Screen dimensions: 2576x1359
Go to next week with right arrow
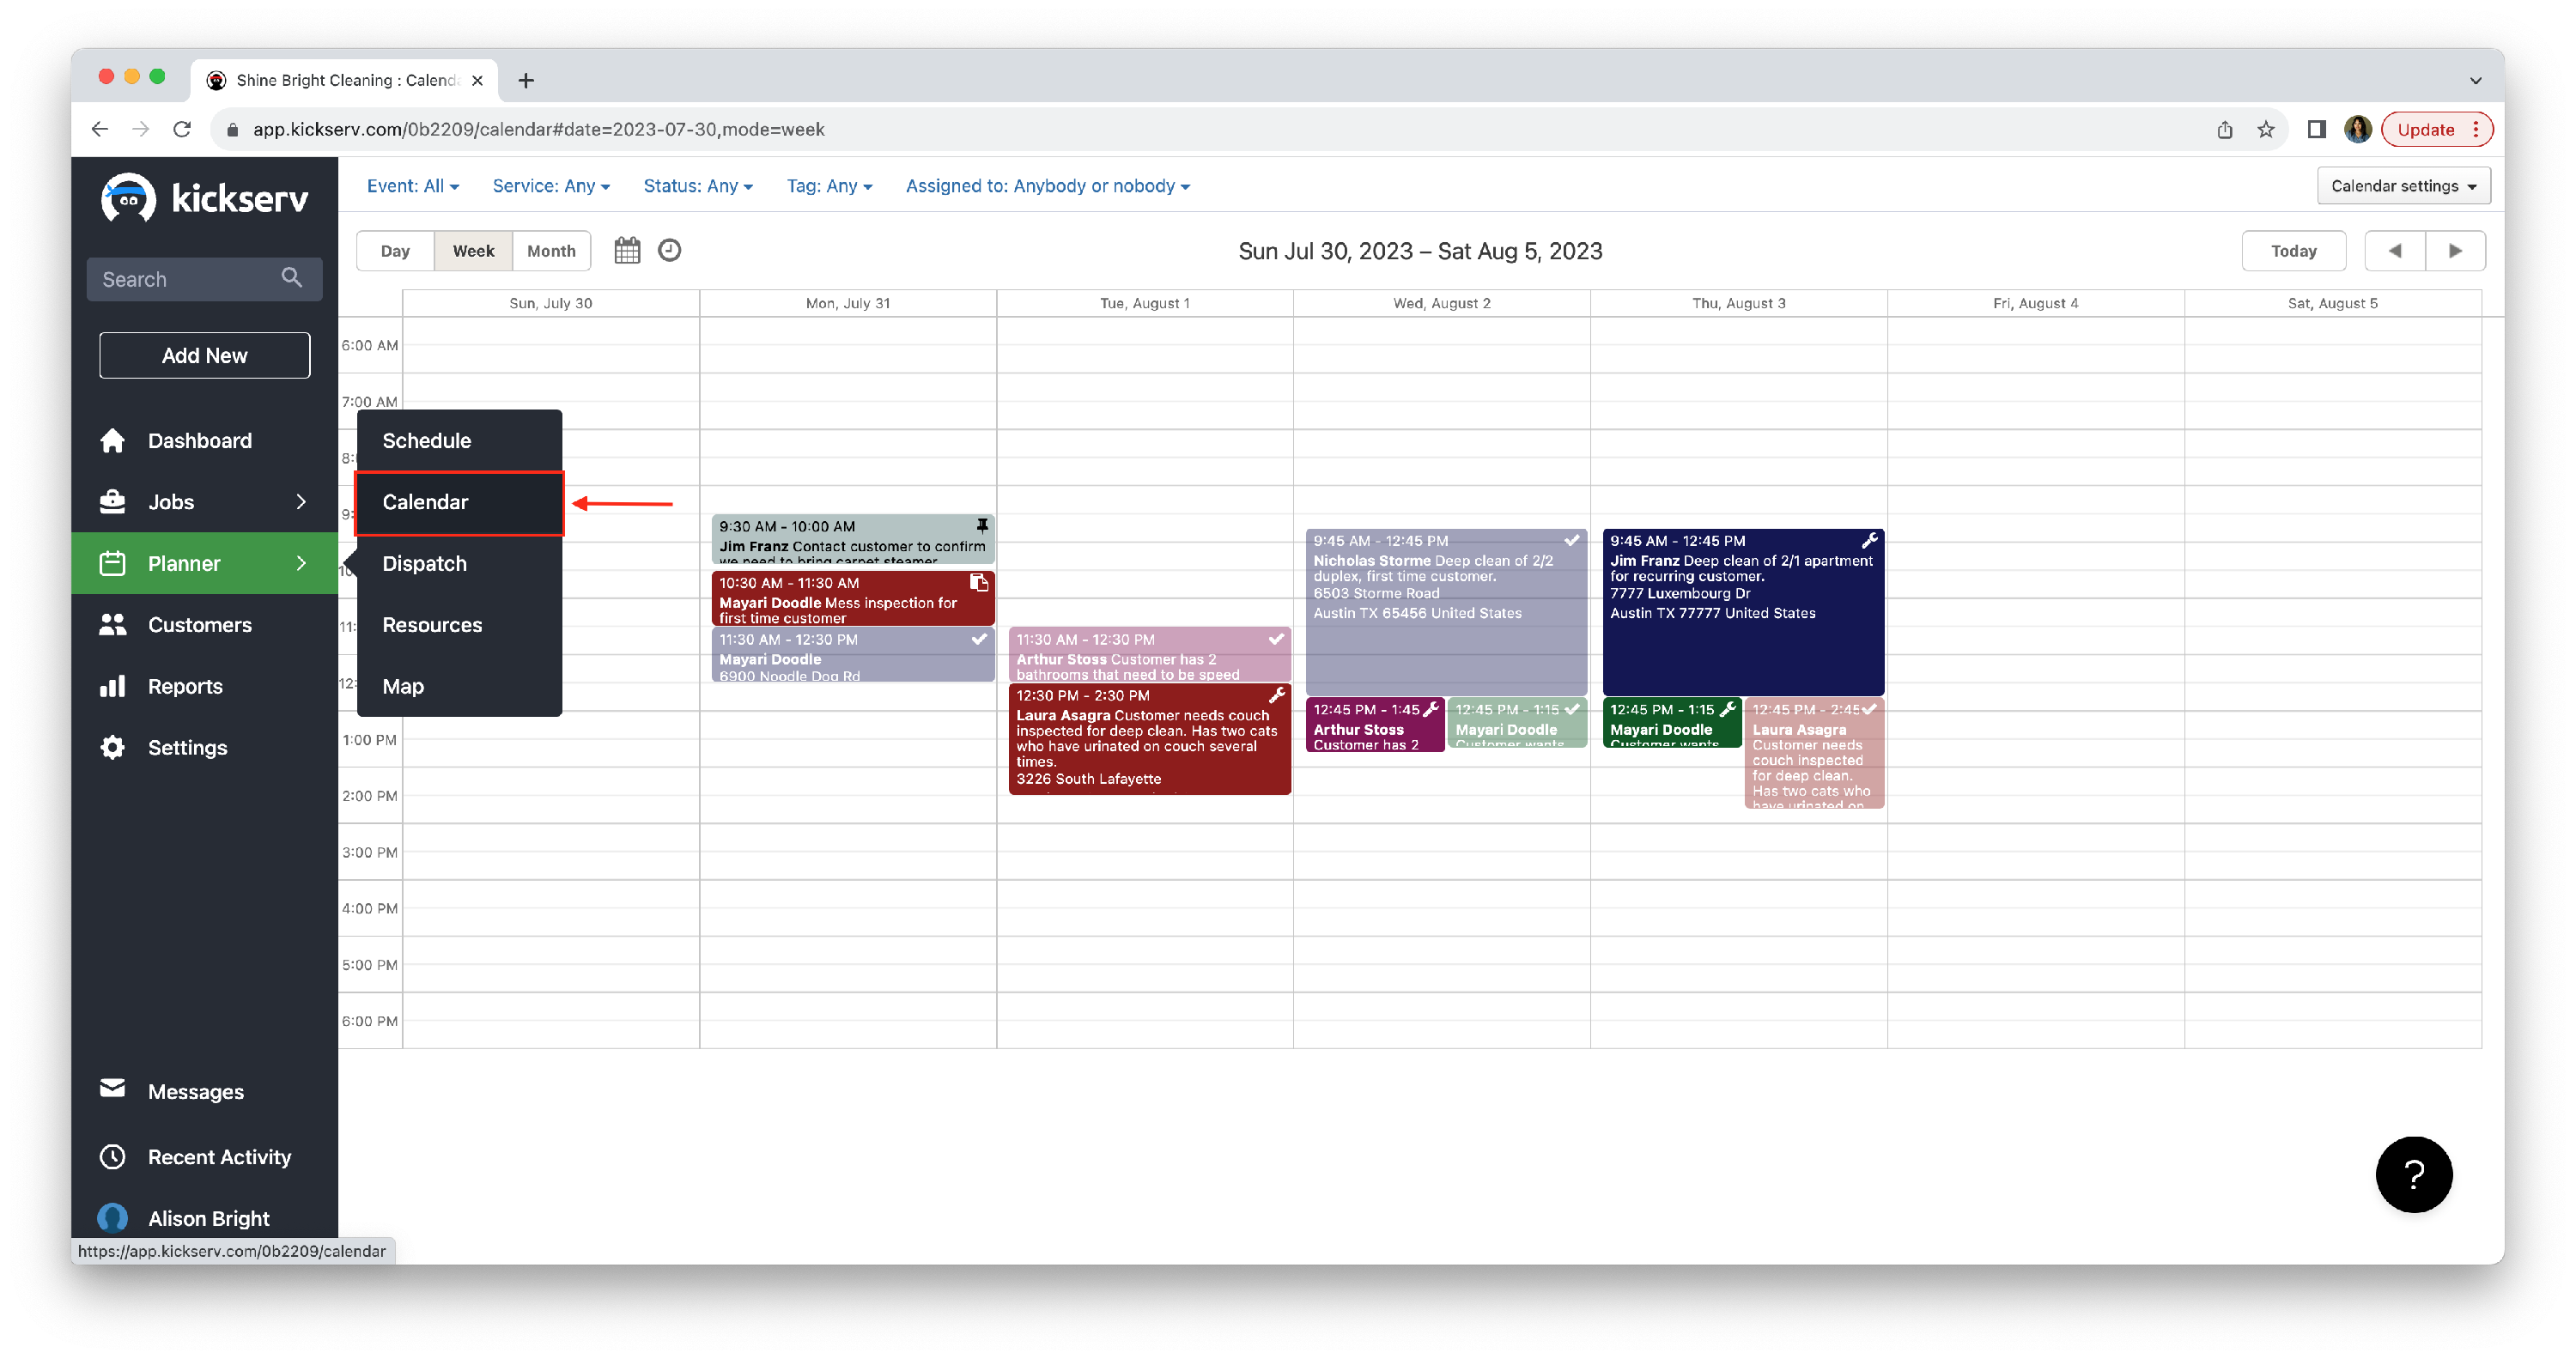pos(2454,251)
